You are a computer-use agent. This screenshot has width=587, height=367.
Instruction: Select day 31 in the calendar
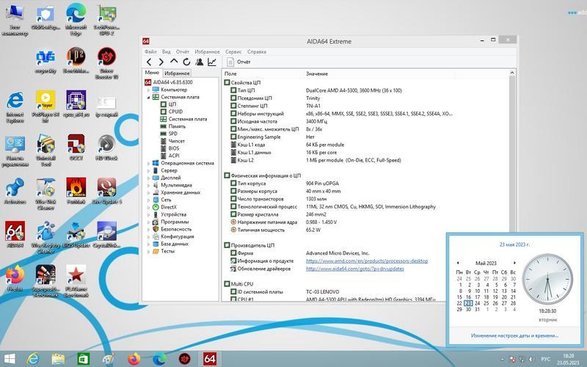(x=477, y=309)
